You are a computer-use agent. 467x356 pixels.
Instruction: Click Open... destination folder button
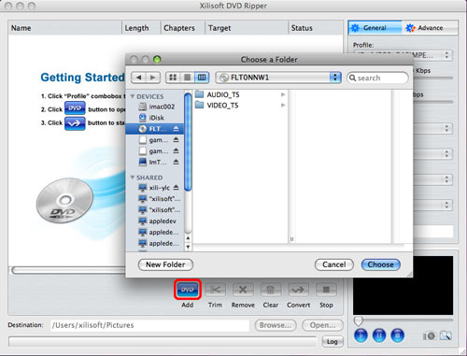pos(322,325)
